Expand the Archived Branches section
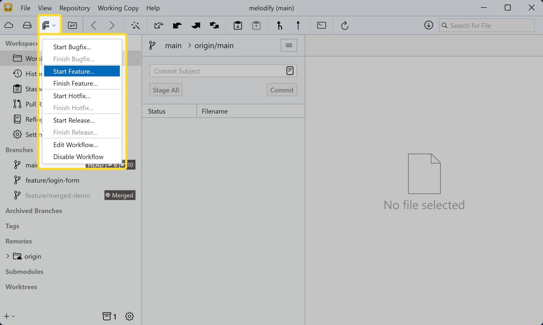 pos(34,211)
